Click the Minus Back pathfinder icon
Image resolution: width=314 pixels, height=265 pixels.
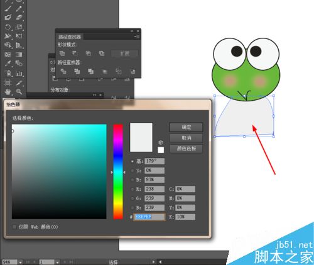coord(133,71)
